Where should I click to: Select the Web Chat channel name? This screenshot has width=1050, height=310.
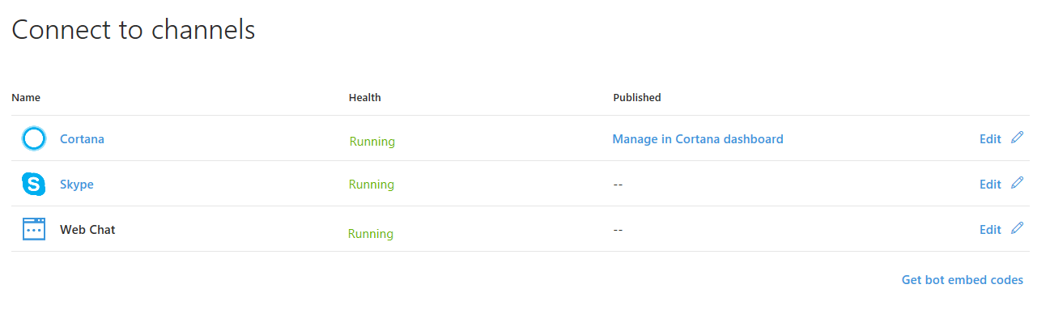click(x=87, y=230)
